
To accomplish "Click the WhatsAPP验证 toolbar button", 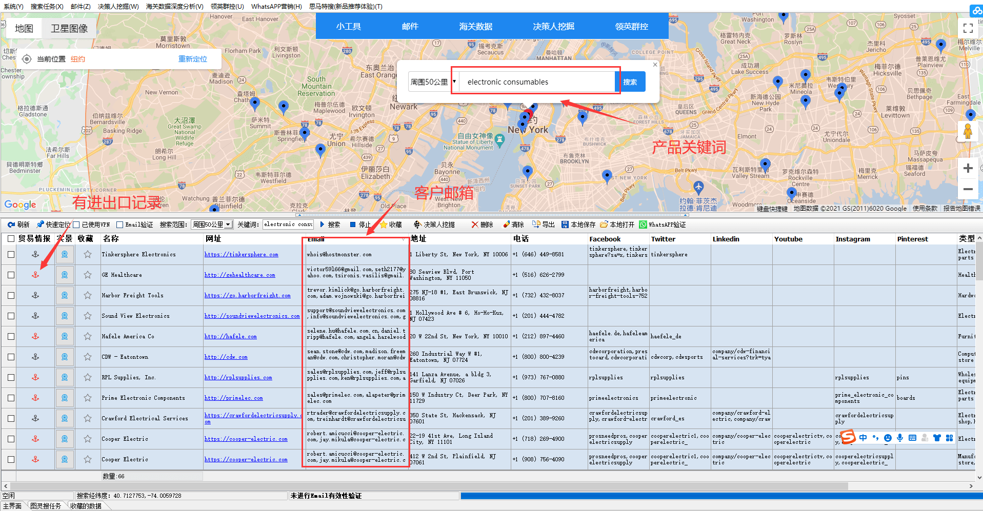I will 662,224.
